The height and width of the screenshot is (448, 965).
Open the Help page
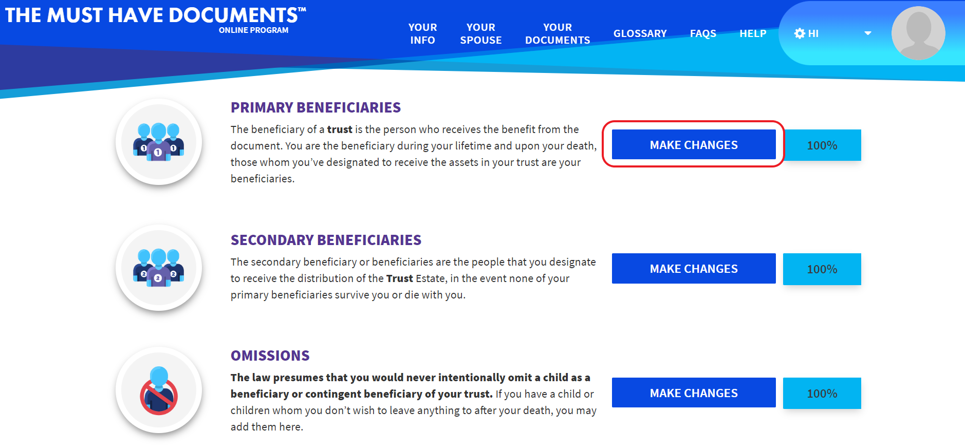click(753, 33)
